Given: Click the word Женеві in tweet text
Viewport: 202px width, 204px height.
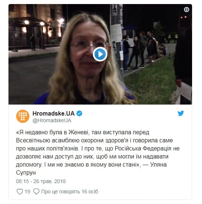Looking at the screenshot, I should [x=79, y=132].
